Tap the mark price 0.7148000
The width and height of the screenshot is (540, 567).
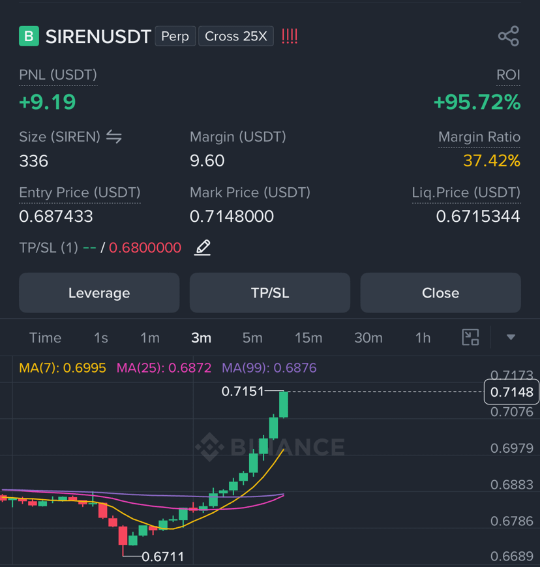232,216
